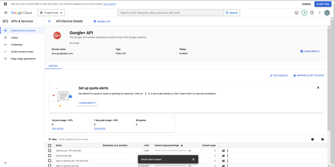
Task: Show usage chart for Queries per 100 seconds
Action: [223, 151]
